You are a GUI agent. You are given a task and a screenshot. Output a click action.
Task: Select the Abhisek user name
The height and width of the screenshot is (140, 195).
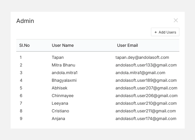(59, 88)
